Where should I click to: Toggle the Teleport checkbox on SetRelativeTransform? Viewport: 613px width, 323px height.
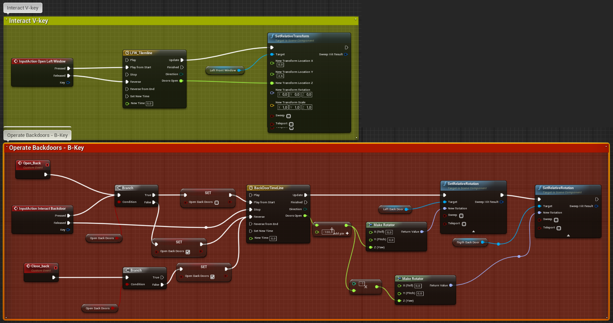coord(291,124)
